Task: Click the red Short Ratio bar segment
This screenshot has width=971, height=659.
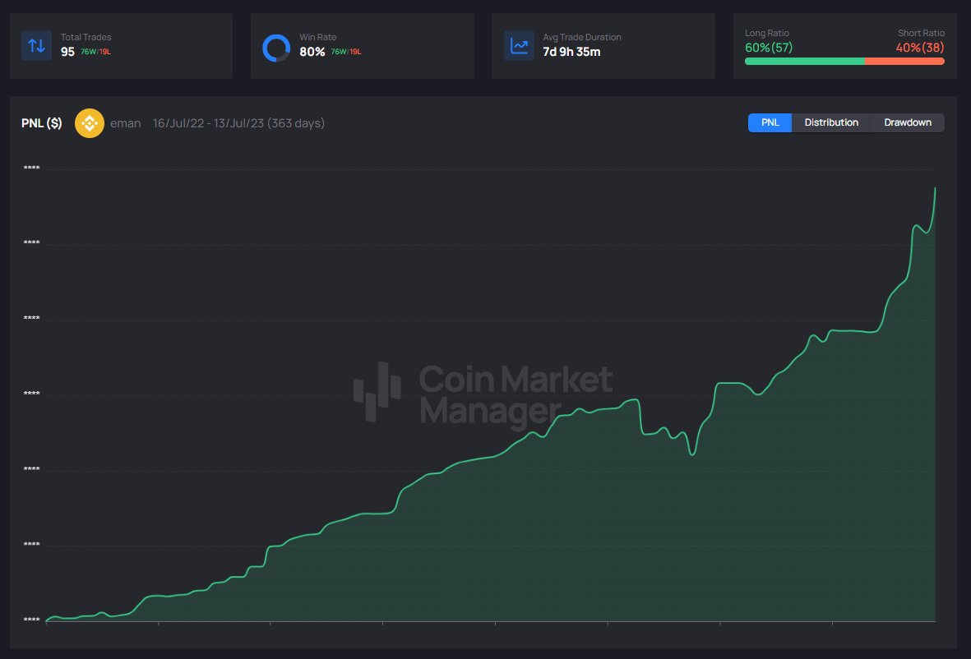Action: point(904,62)
